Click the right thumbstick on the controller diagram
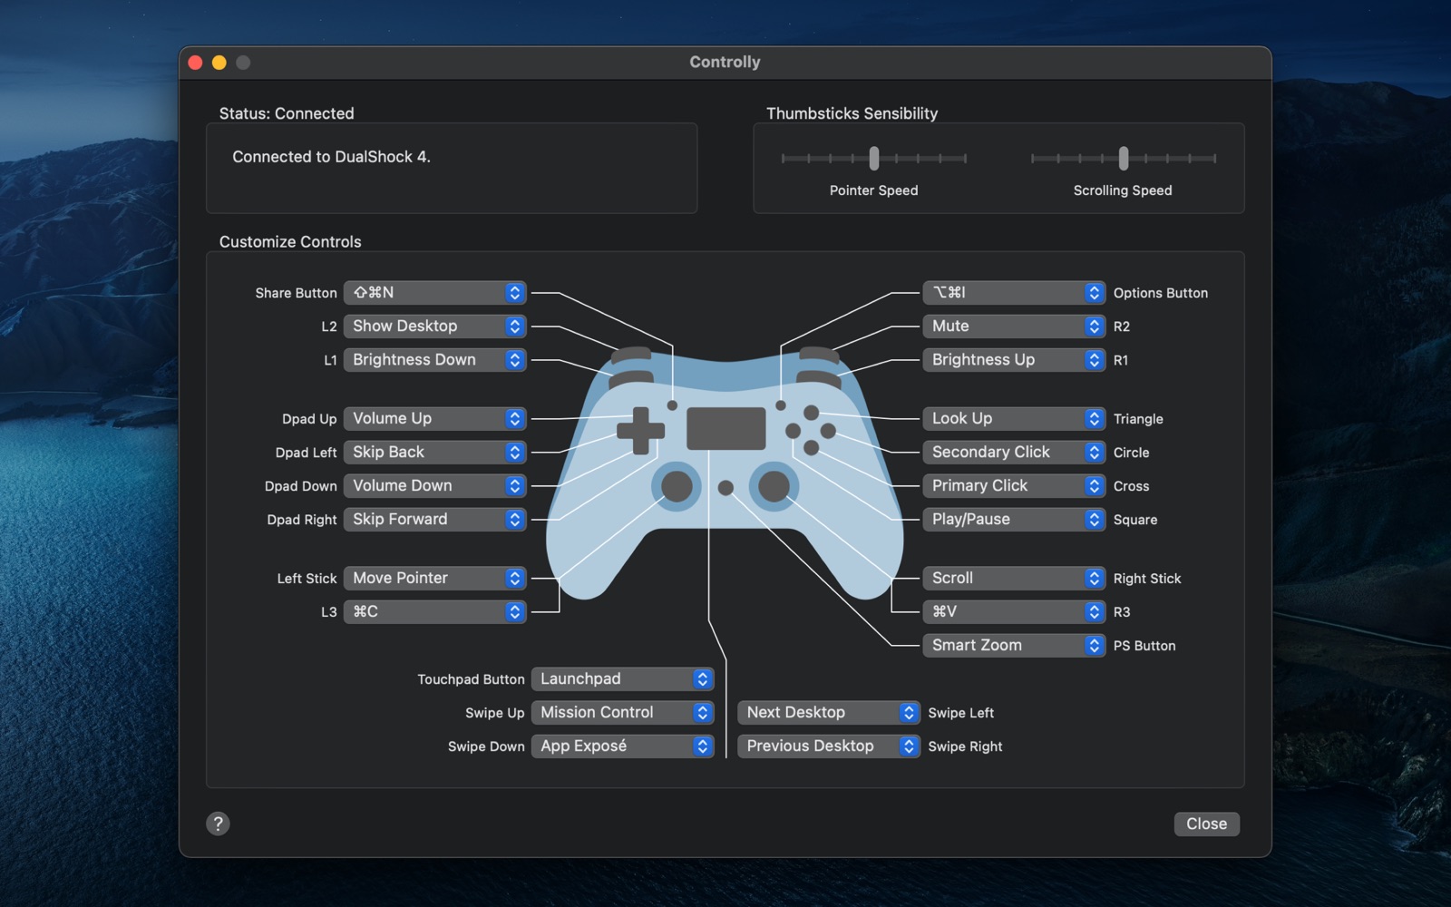 (x=774, y=486)
